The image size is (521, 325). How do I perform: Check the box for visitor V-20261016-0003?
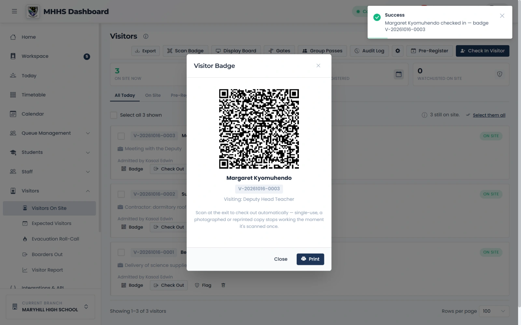(x=121, y=136)
